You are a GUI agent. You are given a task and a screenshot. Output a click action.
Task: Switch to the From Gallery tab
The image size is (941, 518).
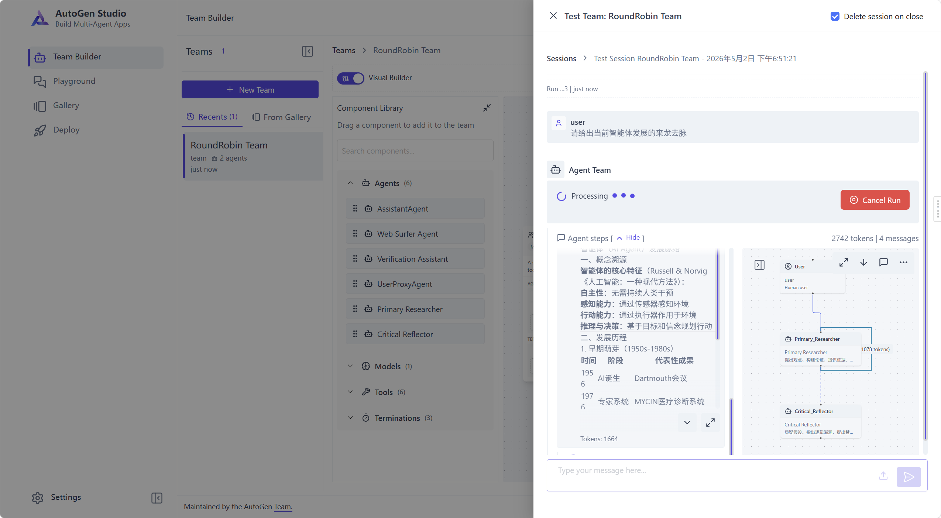click(281, 117)
